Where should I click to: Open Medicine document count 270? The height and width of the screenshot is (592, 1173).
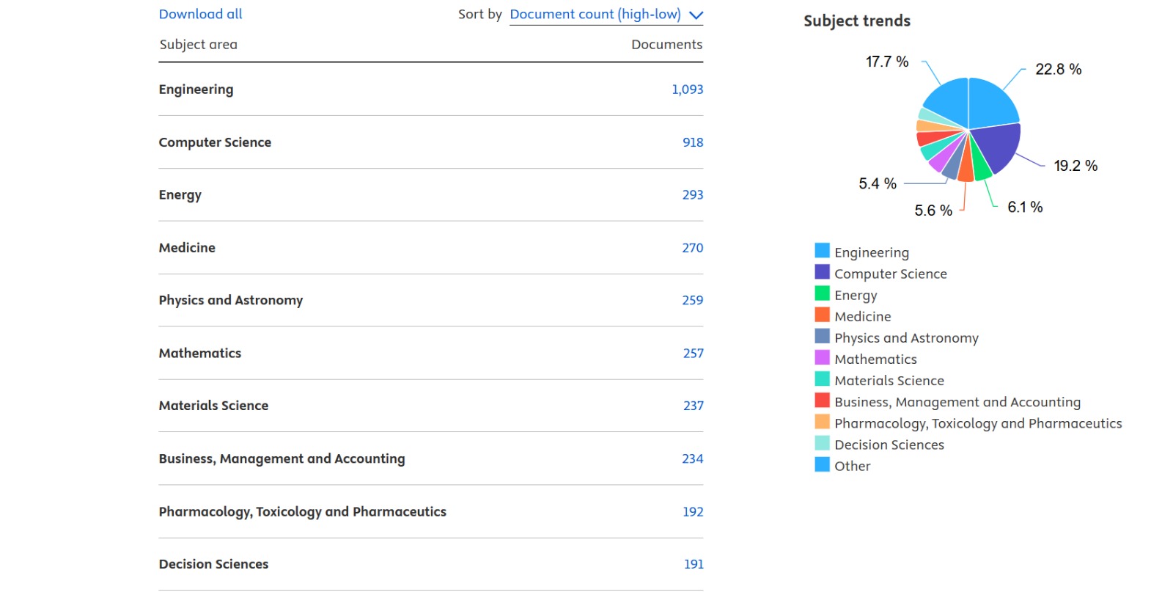692,248
